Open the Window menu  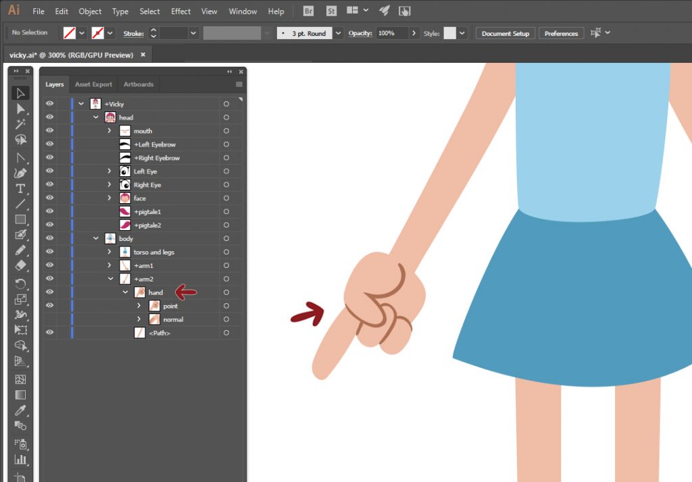click(243, 11)
